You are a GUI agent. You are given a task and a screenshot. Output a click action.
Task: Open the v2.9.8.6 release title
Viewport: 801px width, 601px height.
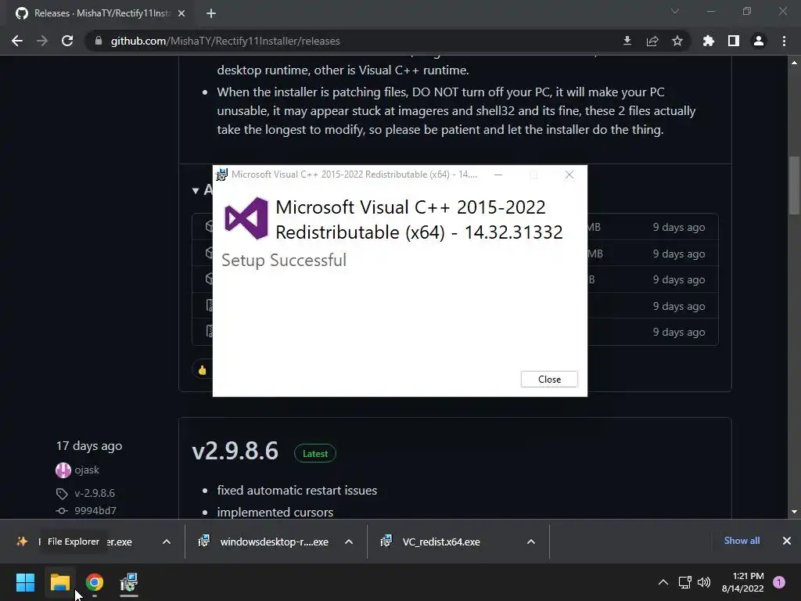coord(235,452)
